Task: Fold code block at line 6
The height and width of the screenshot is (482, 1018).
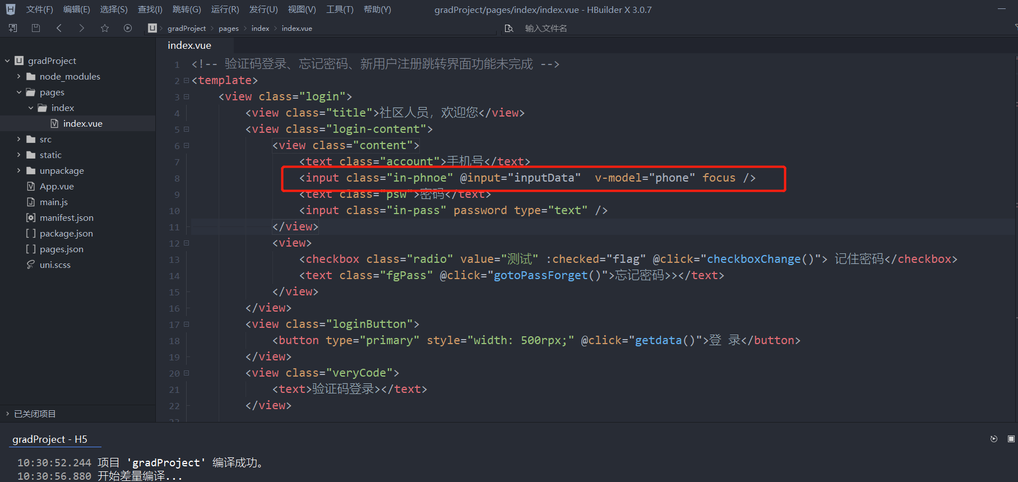Action: [186, 146]
